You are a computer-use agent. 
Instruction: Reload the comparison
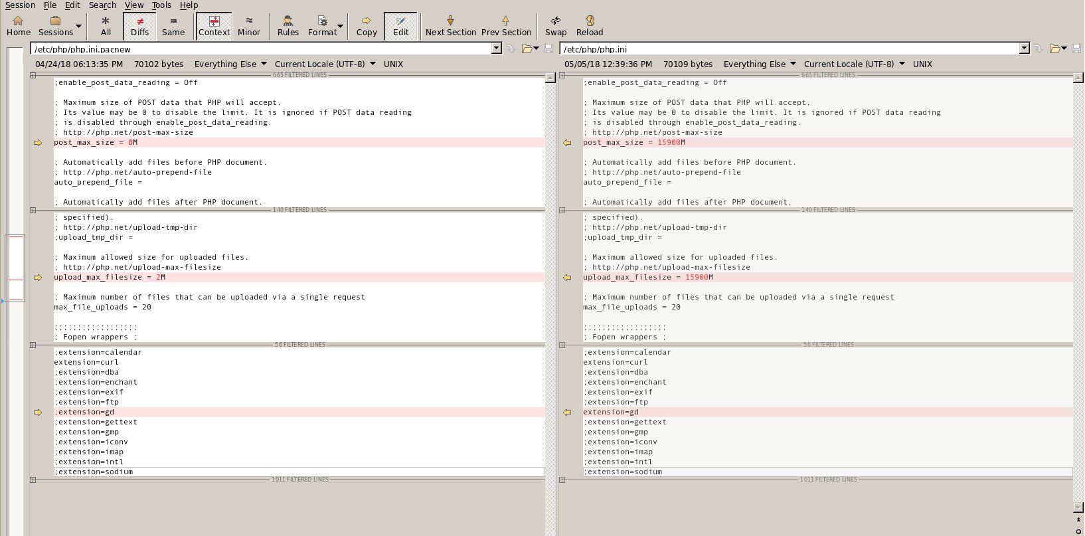pyautogui.click(x=589, y=26)
